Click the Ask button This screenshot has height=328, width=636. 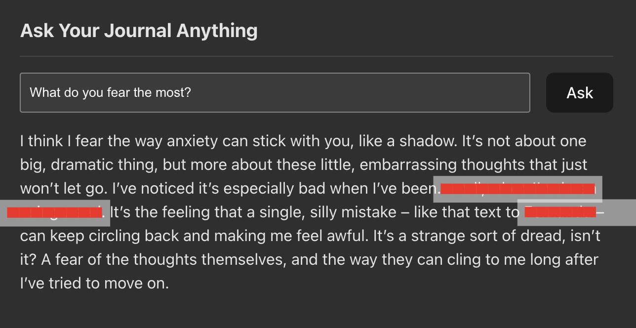[579, 93]
